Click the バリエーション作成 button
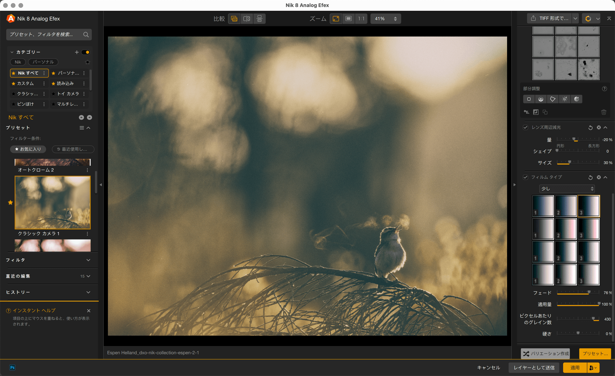Image resolution: width=615 pixels, height=376 pixels. click(x=545, y=353)
